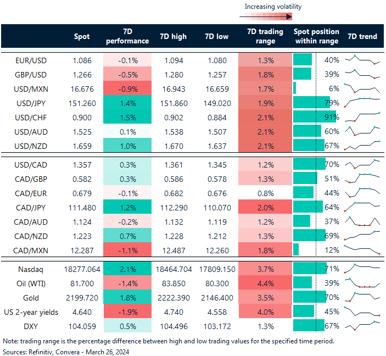The height and width of the screenshot is (356, 386).
Task: Click the Oil (WTI) trend sparkline
Action: [362, 282]
